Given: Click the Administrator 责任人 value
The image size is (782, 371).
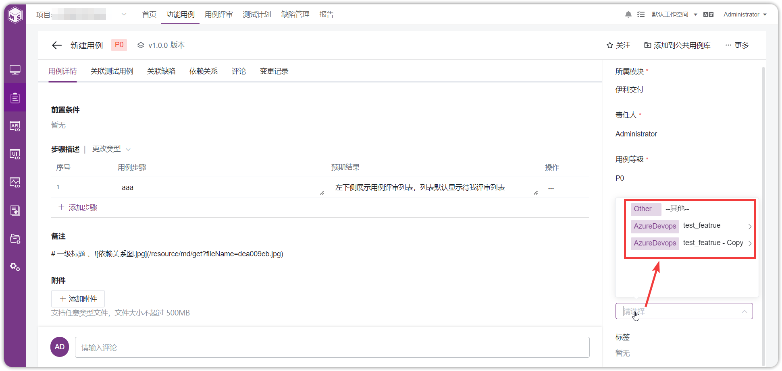Looking at the screenshot, I should tap(636, 134).
